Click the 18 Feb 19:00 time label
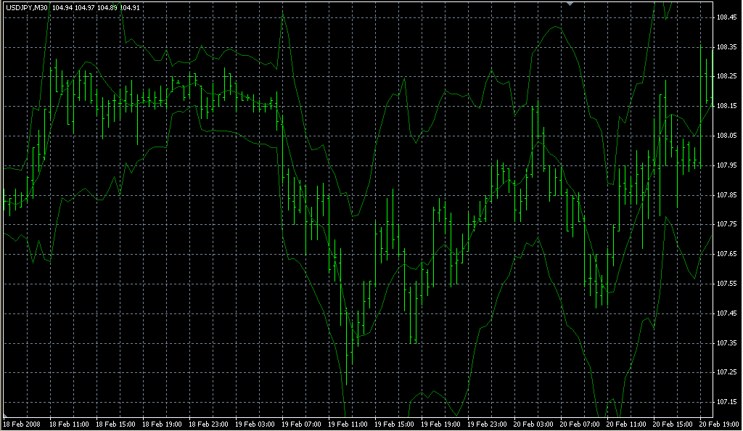Image resolution: width=743 pixels, height=431 pixels. click(x=162, y=424)
